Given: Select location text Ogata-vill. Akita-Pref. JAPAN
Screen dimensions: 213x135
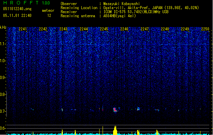Looking at the screenshot, I should [x=133, y=8].
